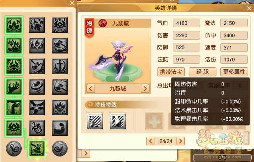Select the flexing arm skill icon
The image size is (254, 162).
click(60, 128)
